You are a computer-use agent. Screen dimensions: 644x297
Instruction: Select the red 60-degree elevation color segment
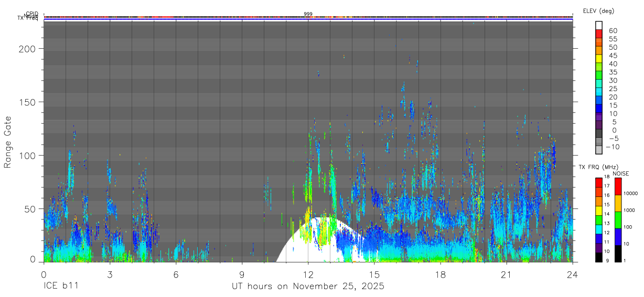tap(599, 34)
